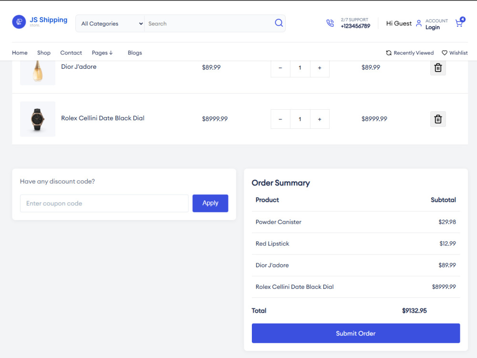The height and width of the screenshot is (358, 477).
Task: Click the search magnifier icon
Action: pyautogui.click(x=279, y=23)
